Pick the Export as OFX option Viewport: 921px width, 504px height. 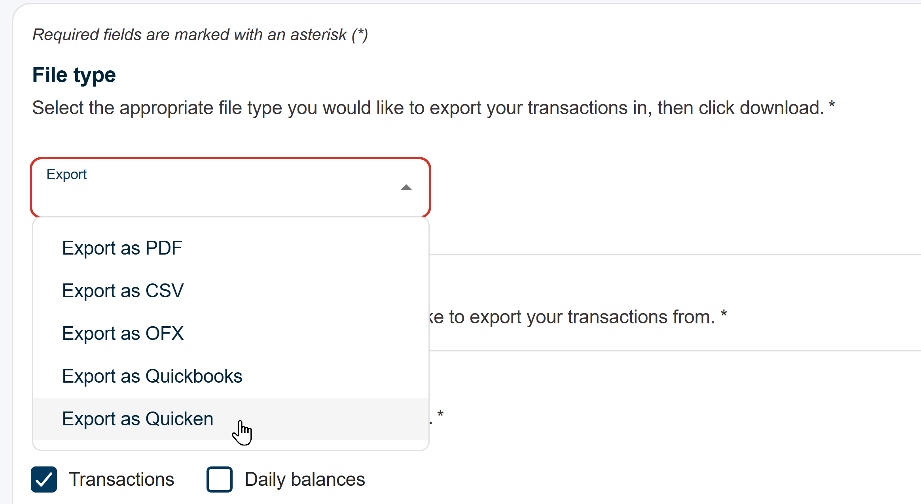click(x=123, y=334)
